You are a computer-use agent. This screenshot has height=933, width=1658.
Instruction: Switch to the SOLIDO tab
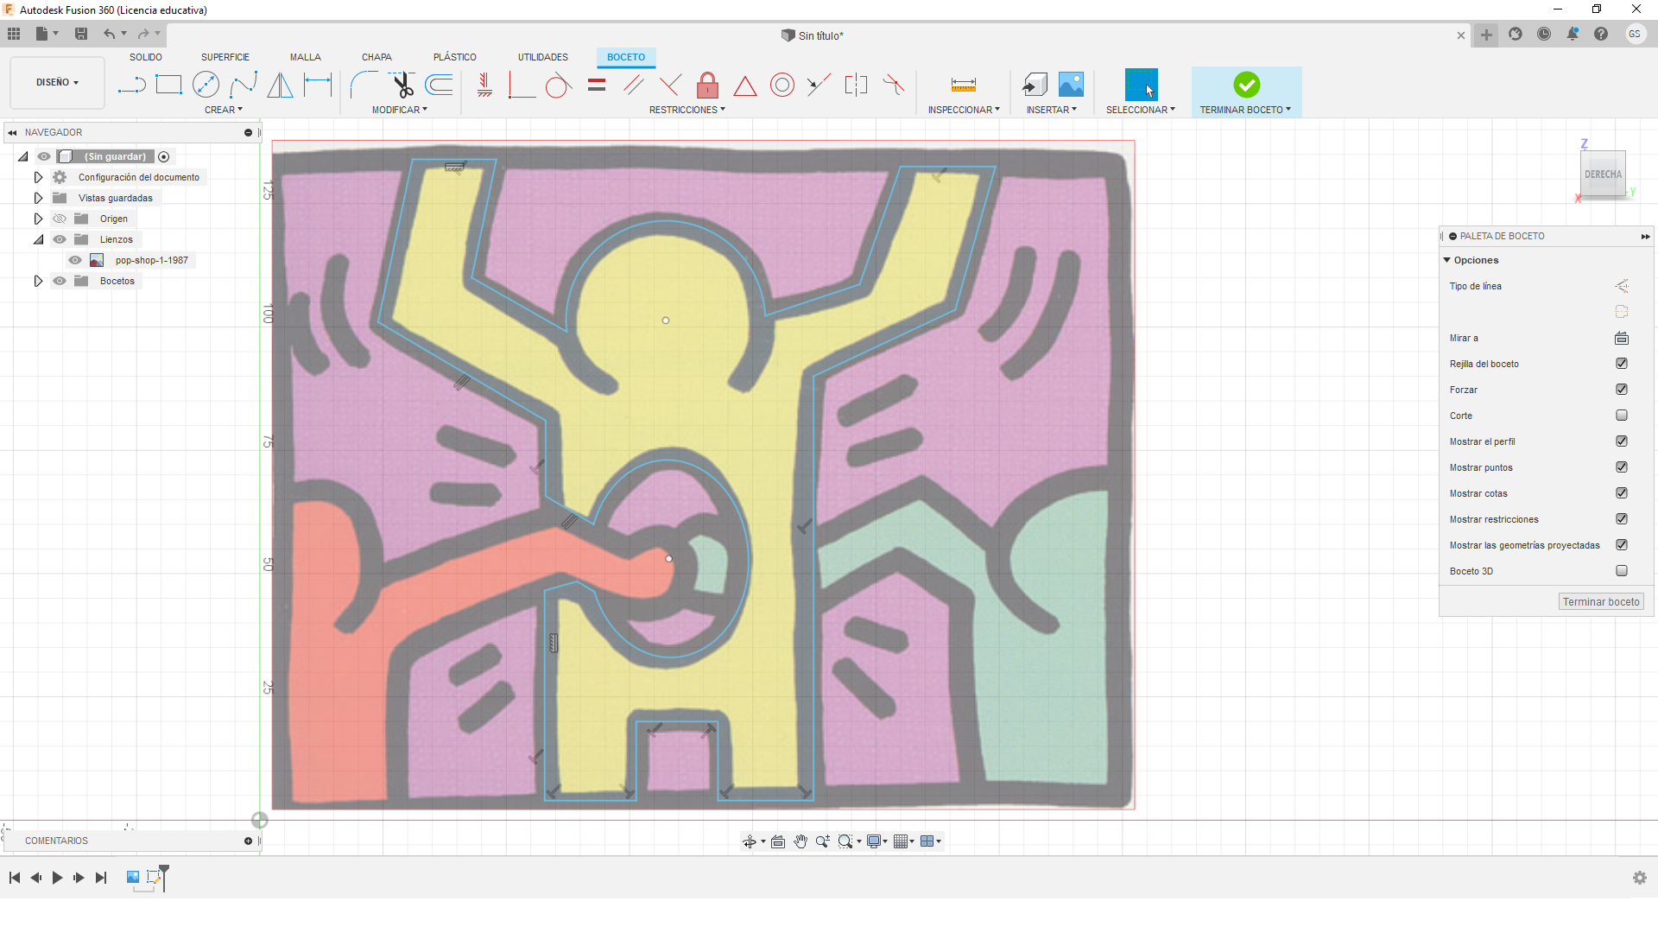[146, 57]
